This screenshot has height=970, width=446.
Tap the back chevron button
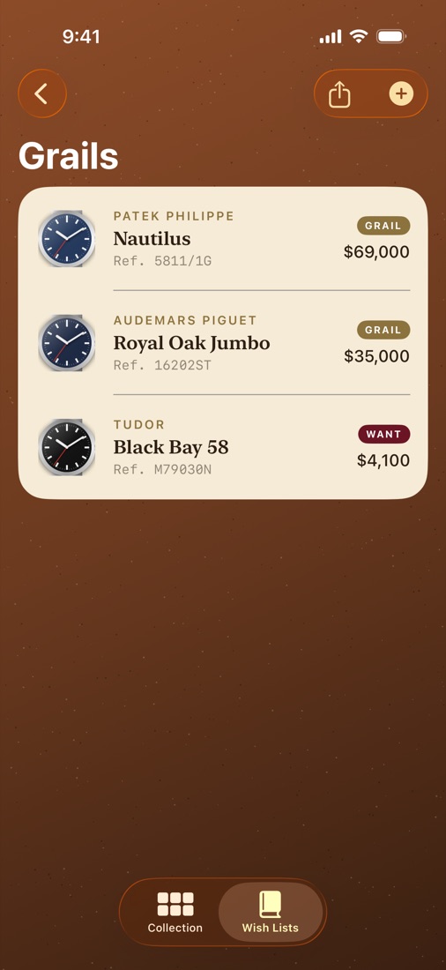(42, 93)
